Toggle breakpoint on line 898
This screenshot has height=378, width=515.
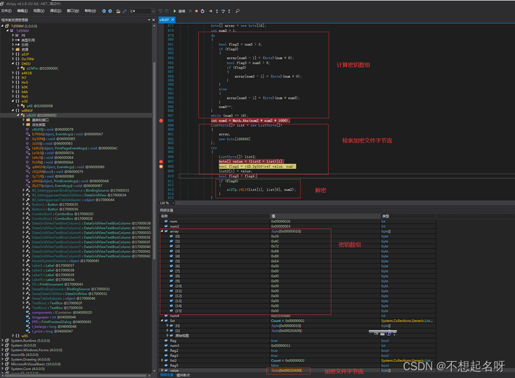pos(161,121)
